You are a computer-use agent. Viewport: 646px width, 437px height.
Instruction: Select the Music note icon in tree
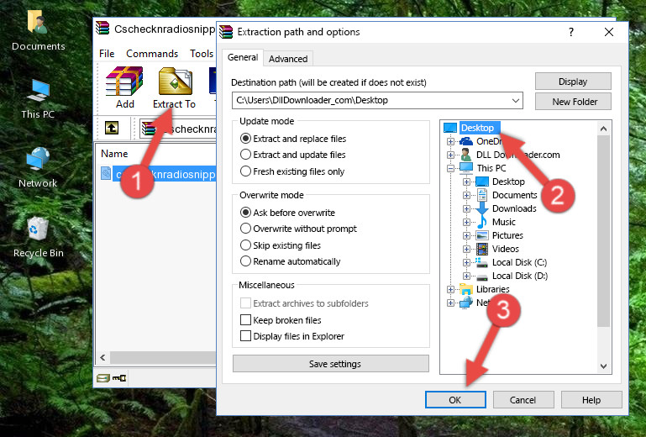(482, 222)
